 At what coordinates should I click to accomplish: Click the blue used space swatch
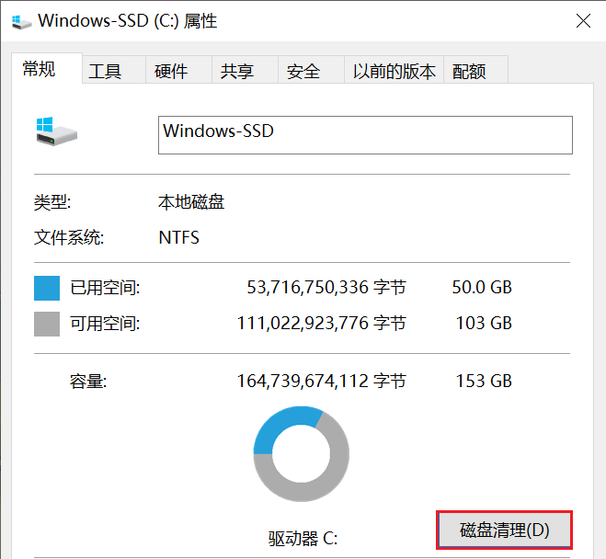pyautogui.click(x=47, y=288)
